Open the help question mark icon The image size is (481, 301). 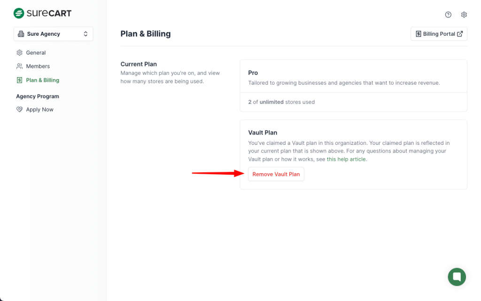pyautogui.click(x=448, y=15)
